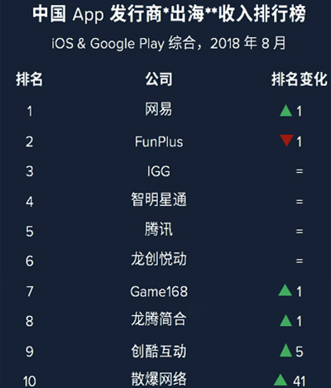Click the green up triangle in Game168 row
Image resolution: width=331 pixels, height=388 pixels.
285,290
